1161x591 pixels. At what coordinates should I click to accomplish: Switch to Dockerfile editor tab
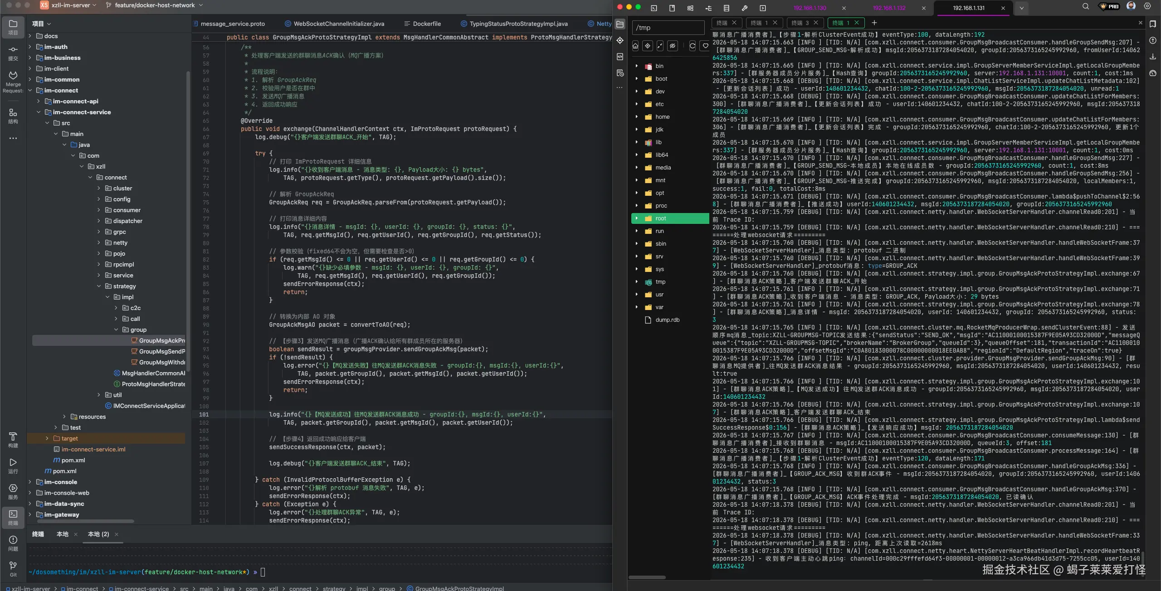[x=422, y=24]
